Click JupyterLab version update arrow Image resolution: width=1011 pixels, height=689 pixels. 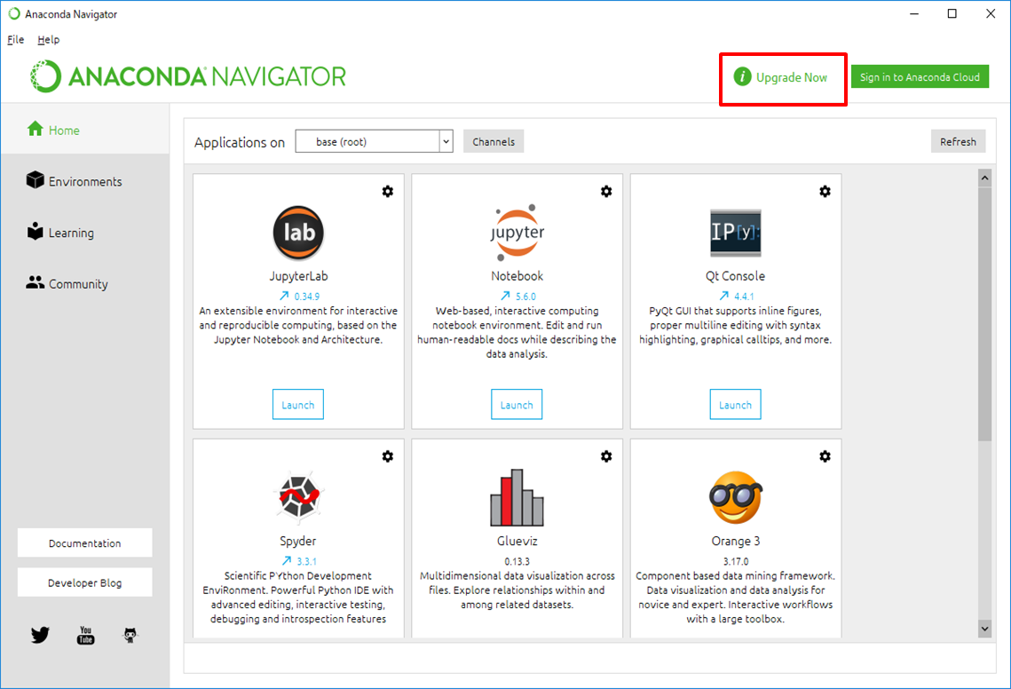pos(284,296)
